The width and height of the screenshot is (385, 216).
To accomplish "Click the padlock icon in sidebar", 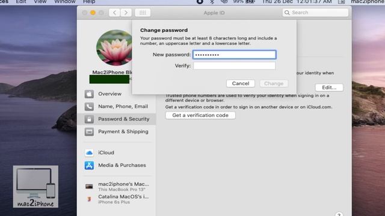I will (x=89, y=119).
